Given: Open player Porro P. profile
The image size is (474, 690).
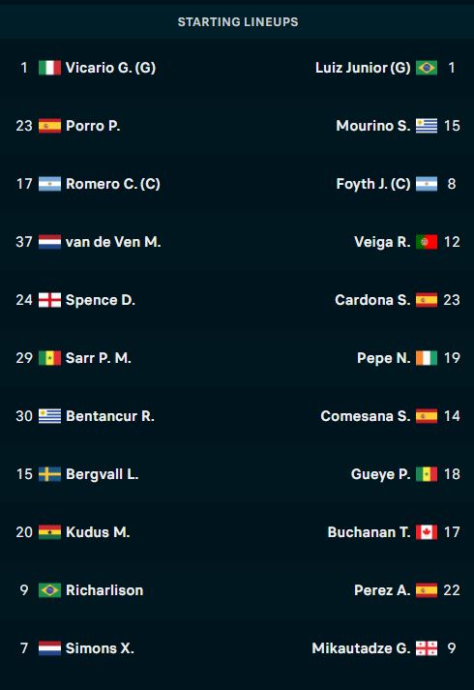Looking at the screenshot, I should (93, 126).
